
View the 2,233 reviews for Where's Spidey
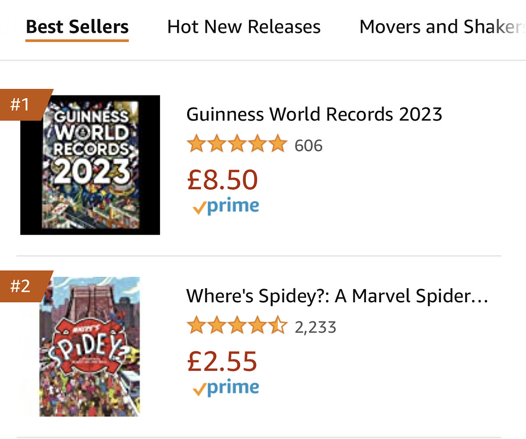316,327
